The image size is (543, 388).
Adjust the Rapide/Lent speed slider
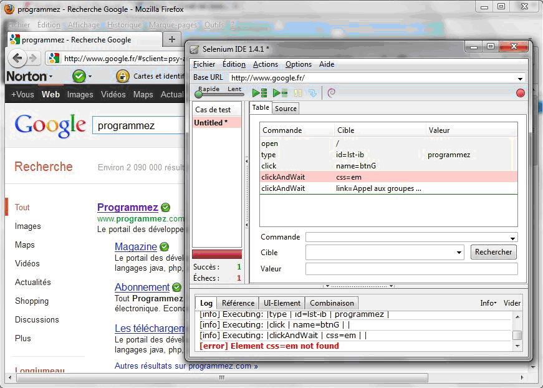pos(199,94)
